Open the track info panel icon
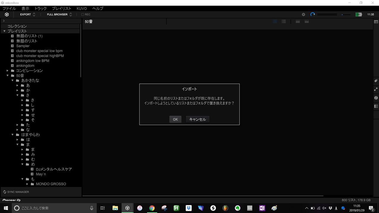 376,98
